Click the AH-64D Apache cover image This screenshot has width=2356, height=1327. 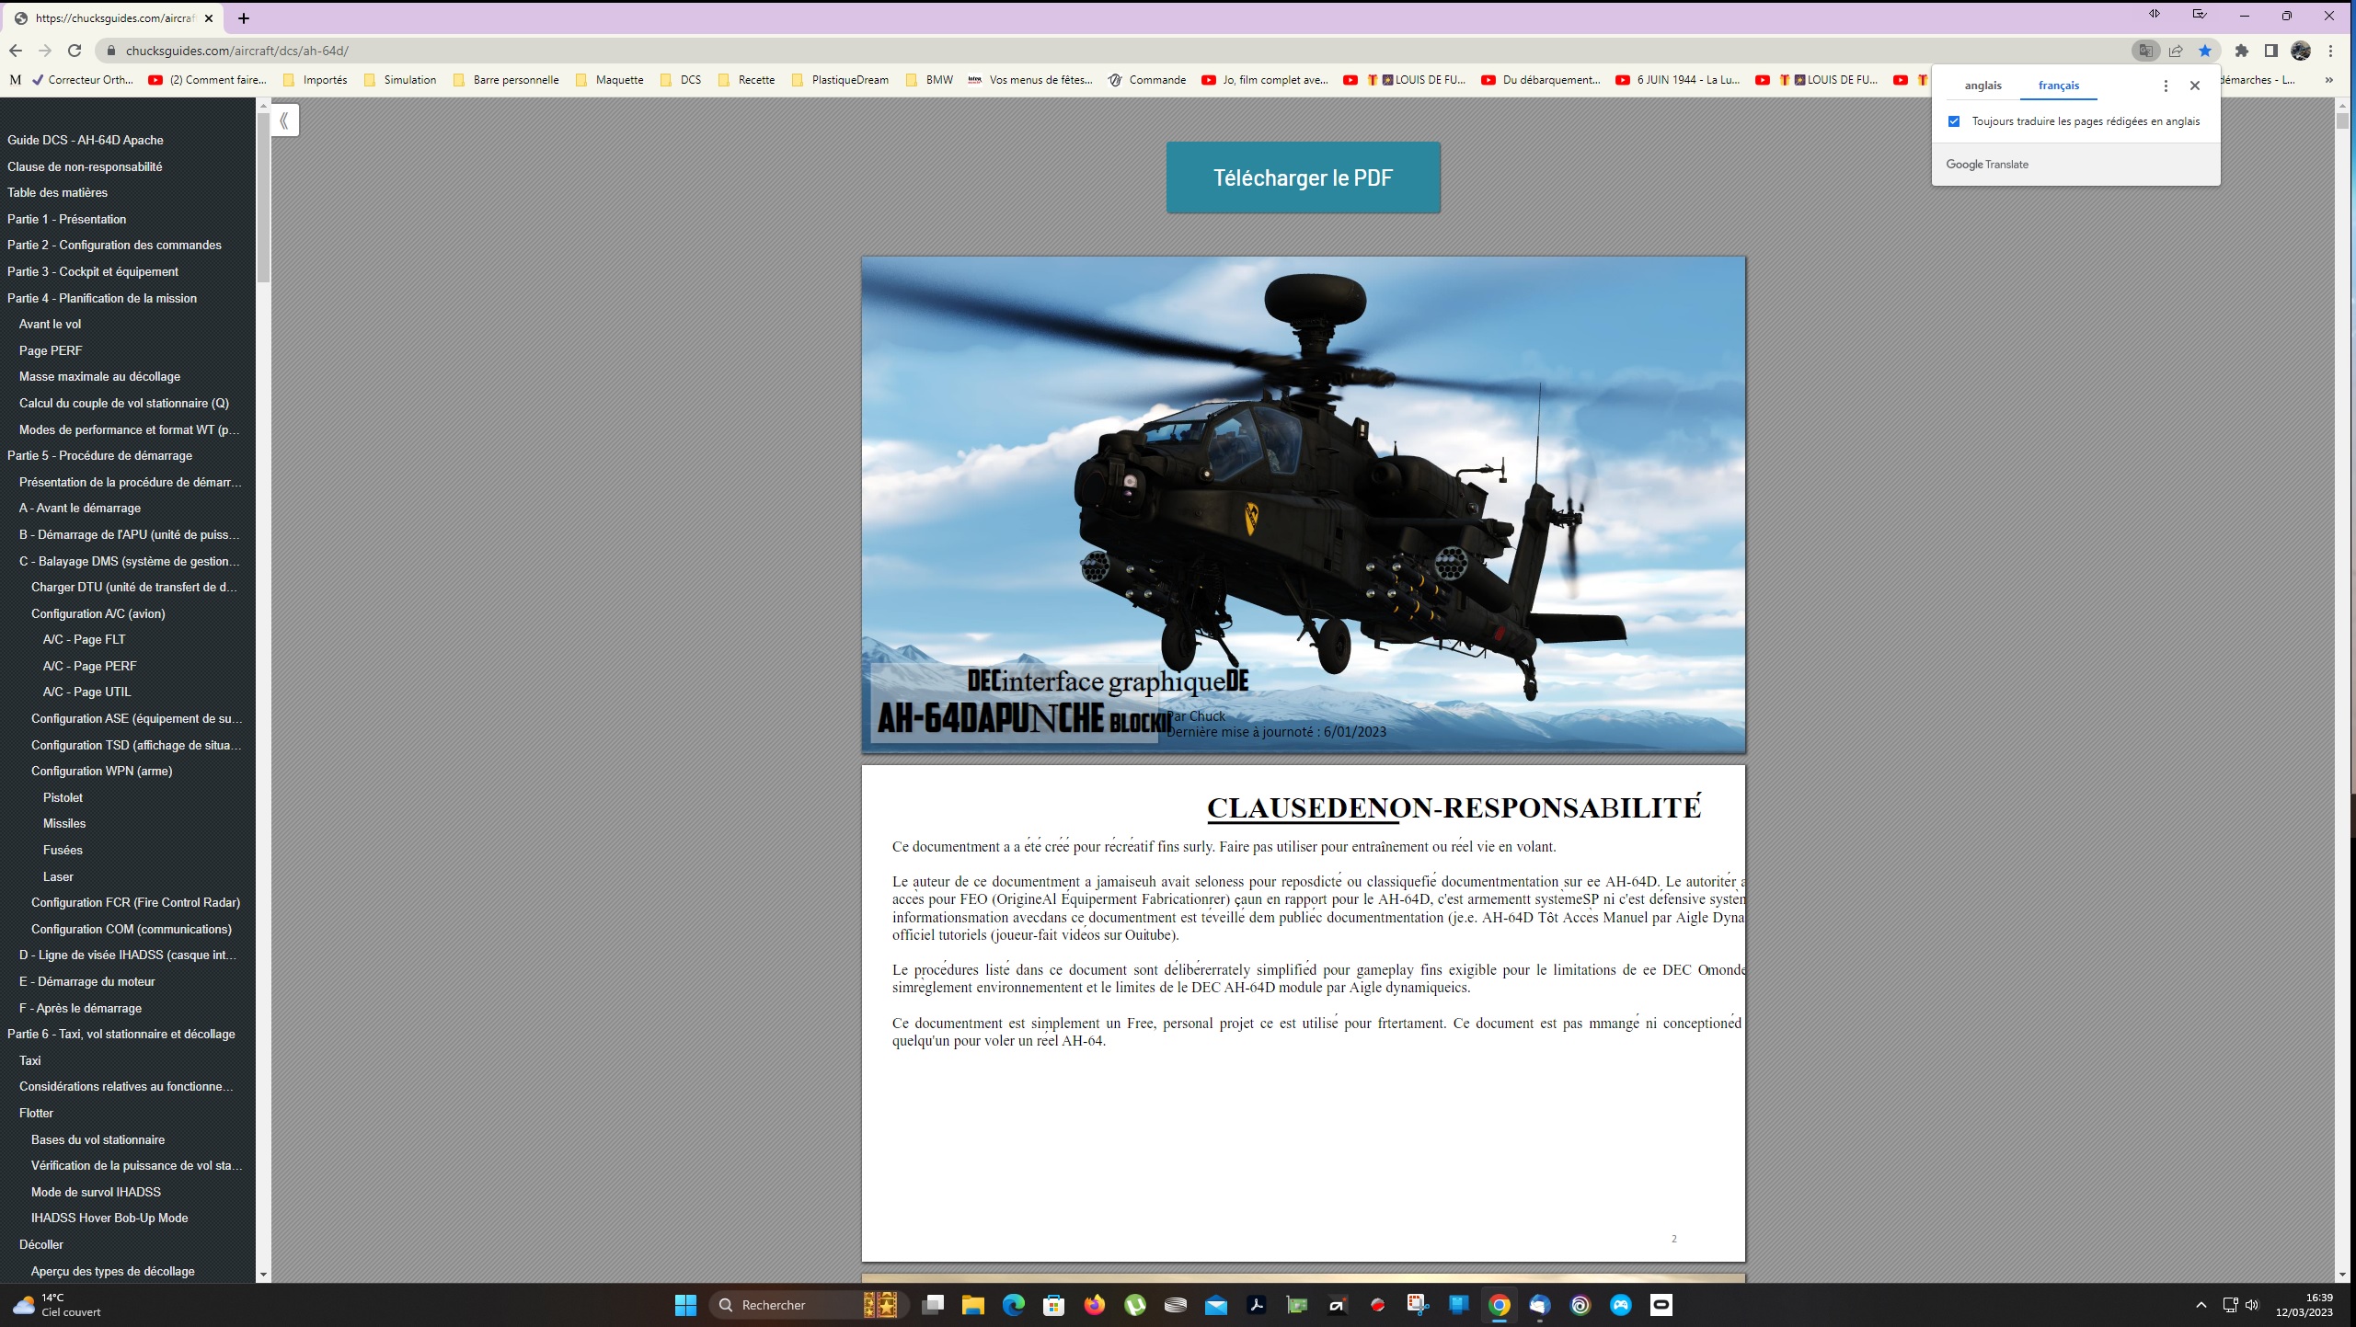(x=1303, y=505)
